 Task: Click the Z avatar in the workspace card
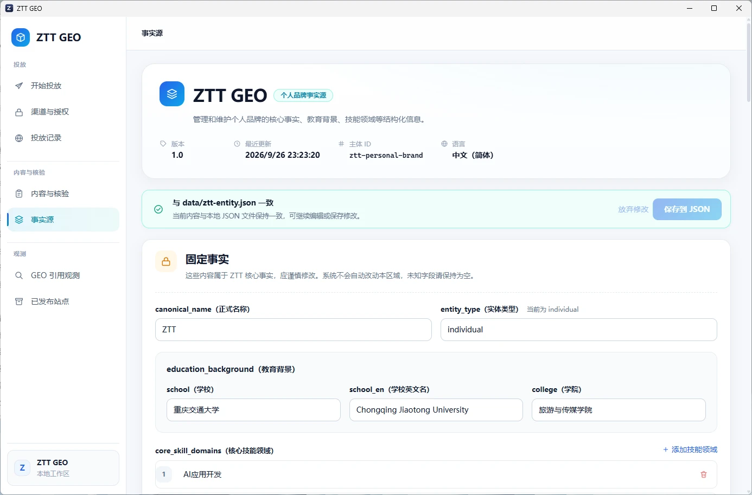click(22, 468)
